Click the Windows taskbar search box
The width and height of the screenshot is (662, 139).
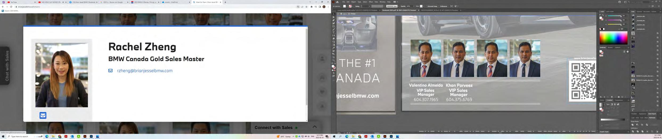(24, 137)
